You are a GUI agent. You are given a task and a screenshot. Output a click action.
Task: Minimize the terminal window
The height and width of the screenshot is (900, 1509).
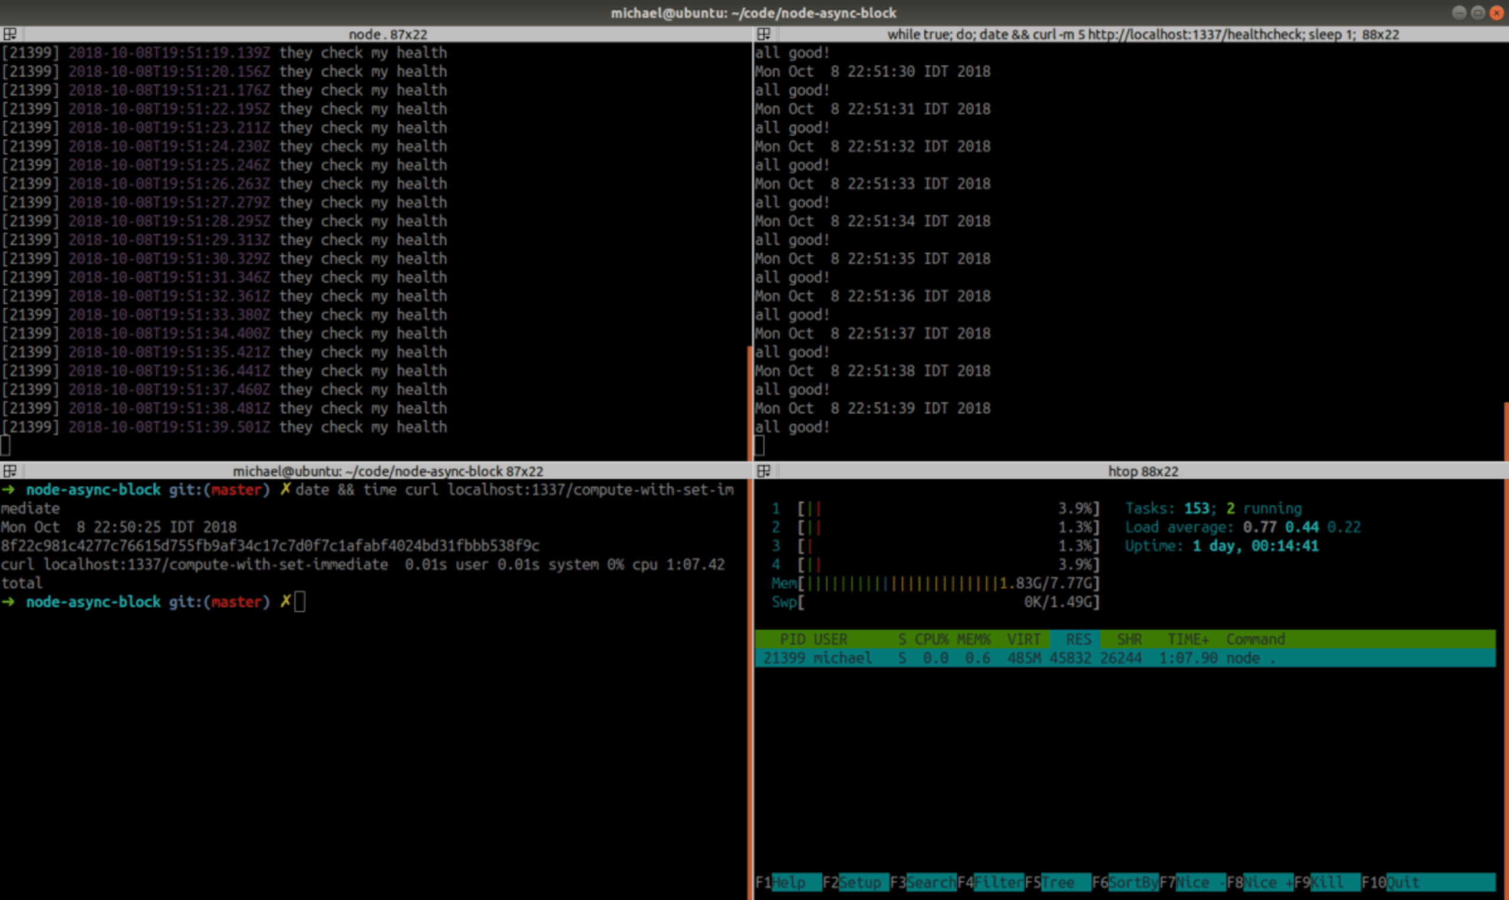(x=1459, y=13)
